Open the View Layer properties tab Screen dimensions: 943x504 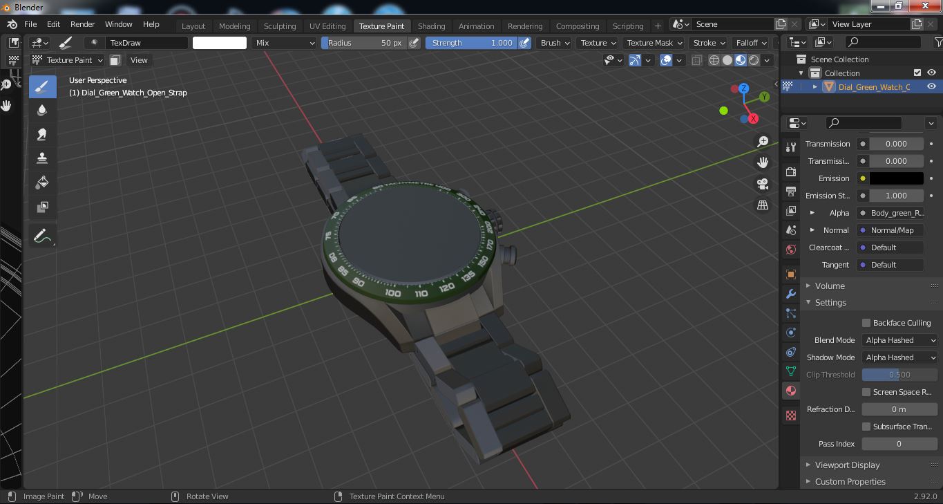791,210
